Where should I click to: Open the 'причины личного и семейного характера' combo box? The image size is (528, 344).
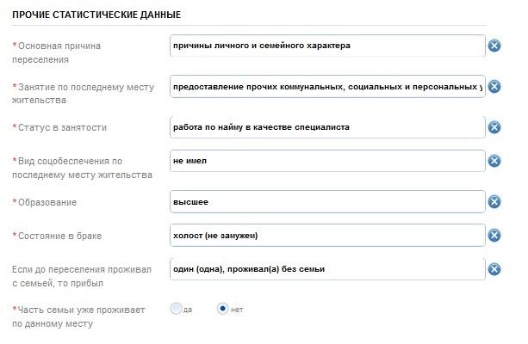click(x=327, y=46)
